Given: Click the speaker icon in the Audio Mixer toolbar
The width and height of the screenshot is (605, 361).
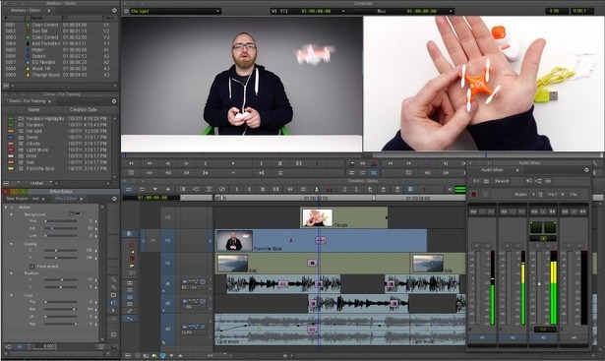Looking at the screenshot, I should (x=528, y=181).
